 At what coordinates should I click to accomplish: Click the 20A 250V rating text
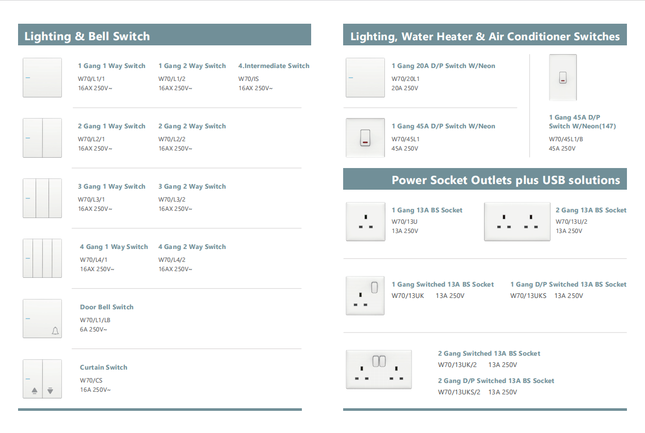pos(405,88)
